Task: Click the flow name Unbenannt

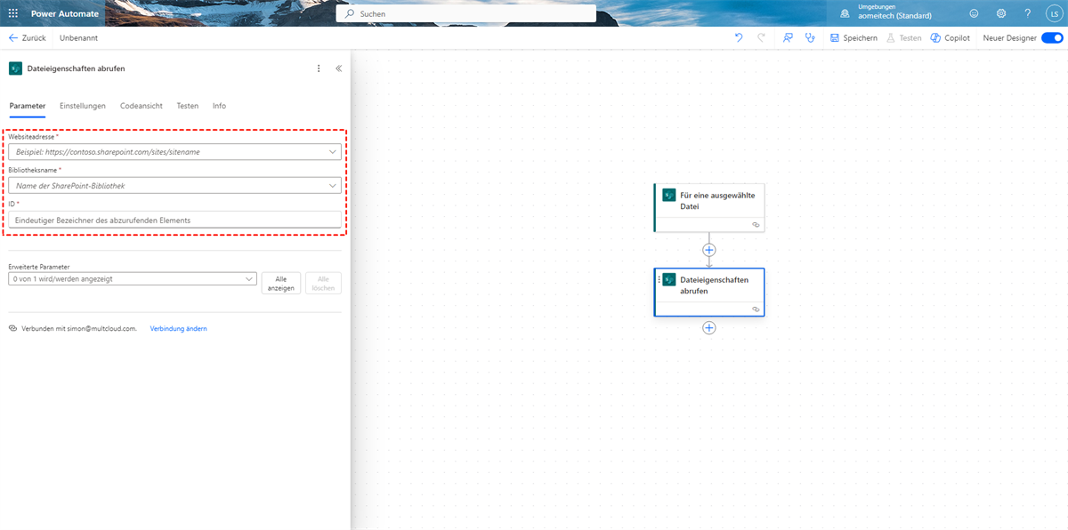Action: point(78,38)
